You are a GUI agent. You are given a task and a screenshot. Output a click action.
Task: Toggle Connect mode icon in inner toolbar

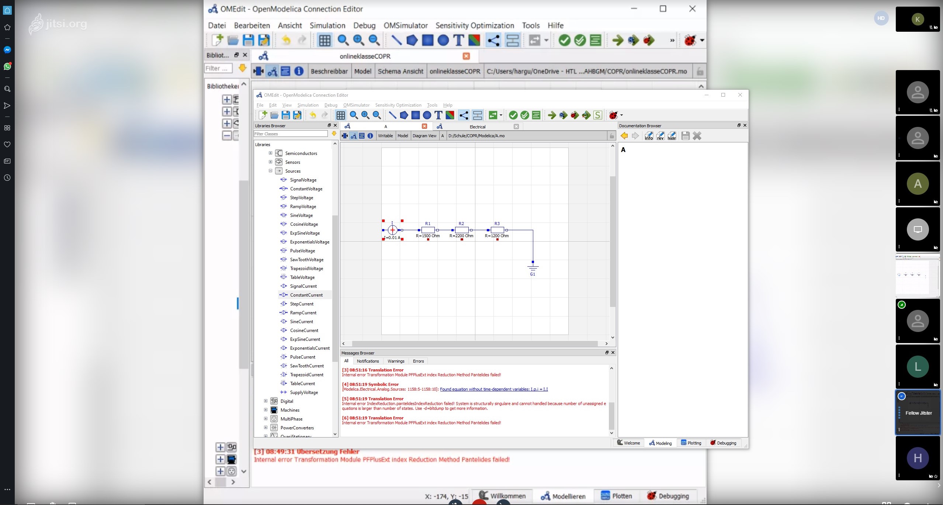point(464,115)
